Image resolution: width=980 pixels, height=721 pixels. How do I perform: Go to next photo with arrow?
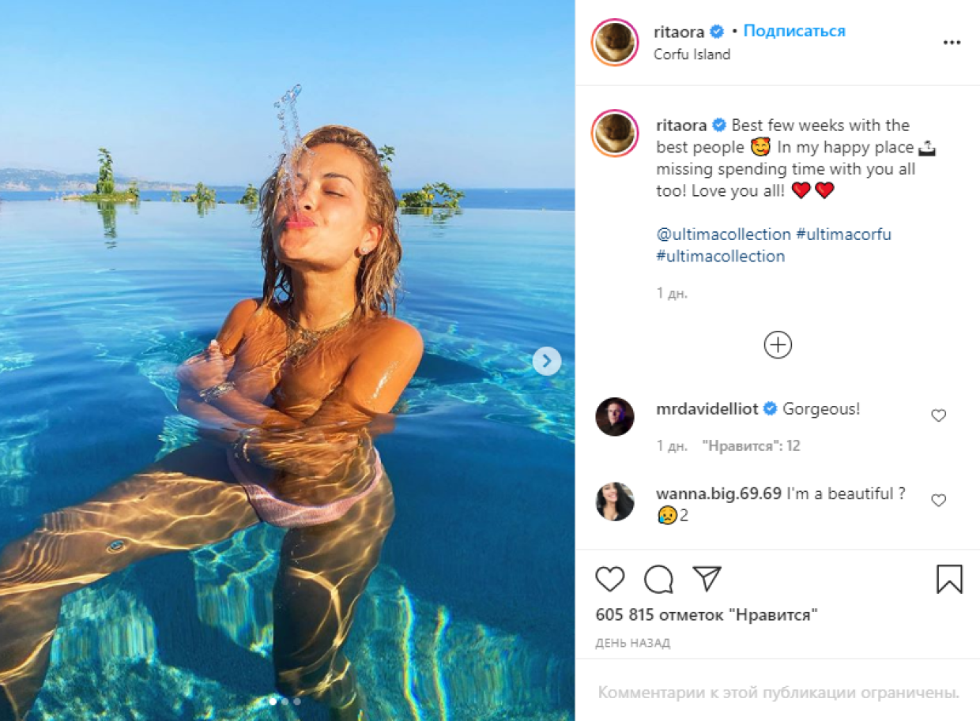pos(546,362)
